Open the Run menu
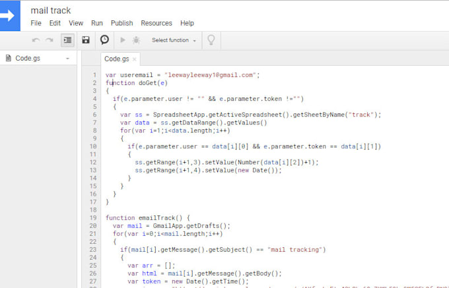This screenshot has width=449, height=288. tap(97, 23)
